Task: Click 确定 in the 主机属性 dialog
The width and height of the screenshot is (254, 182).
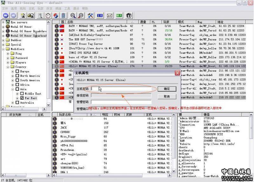Action: point(167,89)
